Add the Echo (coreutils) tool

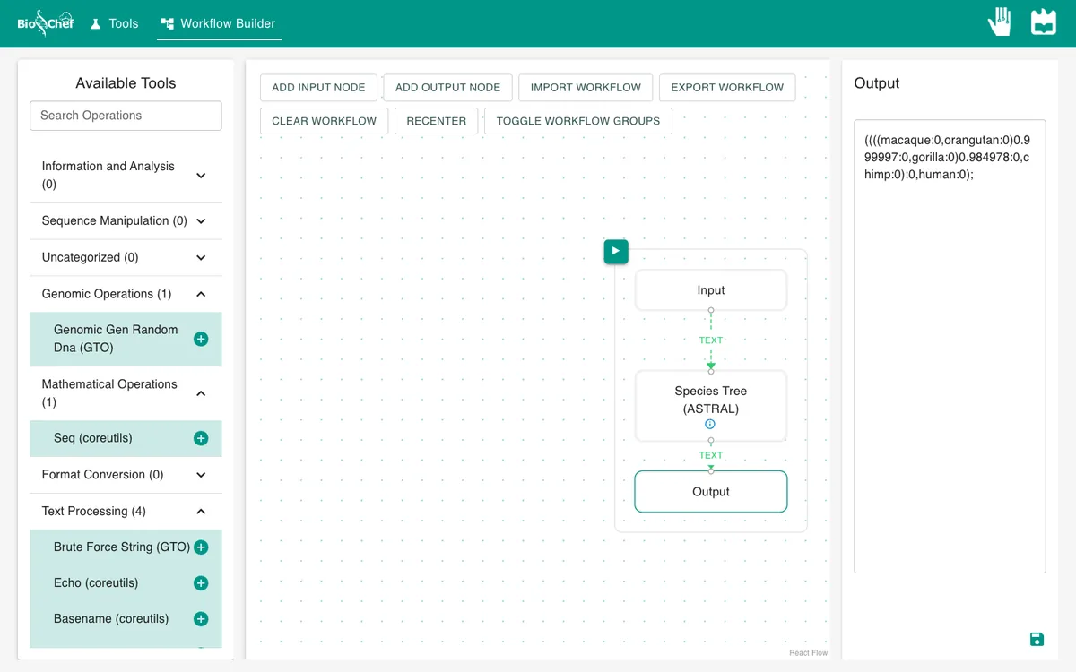[201, 583]
